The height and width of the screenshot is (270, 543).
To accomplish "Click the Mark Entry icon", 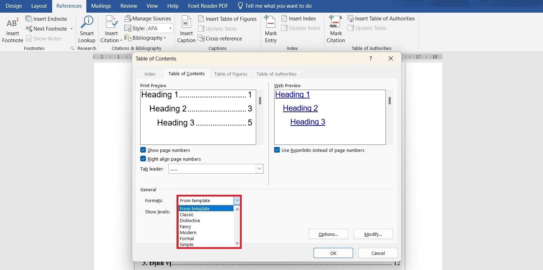I will (x=270, y=22).
